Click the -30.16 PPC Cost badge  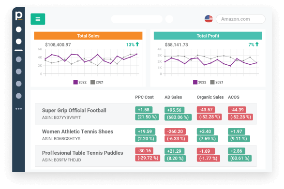point(144,151)
